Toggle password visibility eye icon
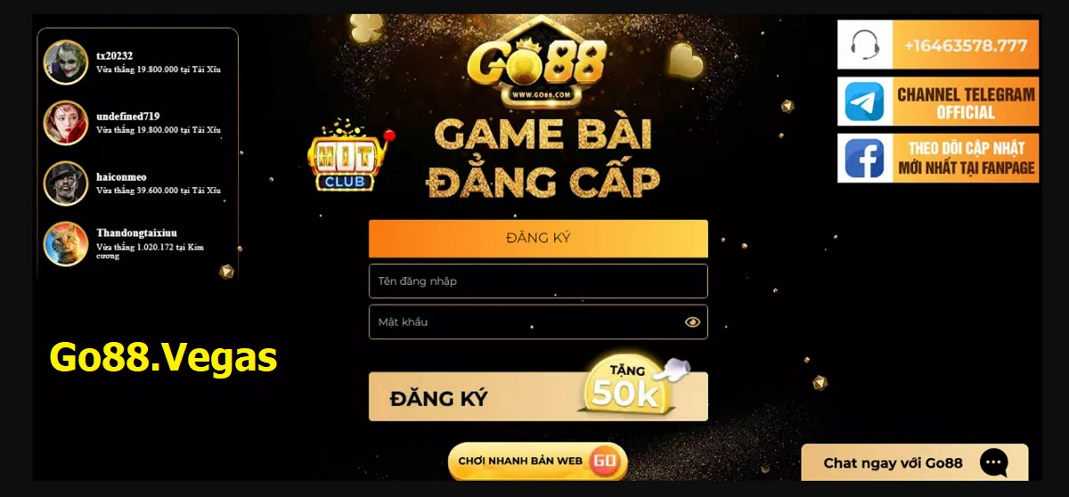1069x497 pixels. click(692, 322)
